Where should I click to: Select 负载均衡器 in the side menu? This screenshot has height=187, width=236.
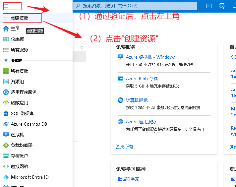22,145
